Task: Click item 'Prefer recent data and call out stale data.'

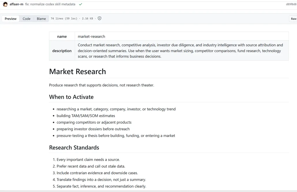Action: [91, 166]
